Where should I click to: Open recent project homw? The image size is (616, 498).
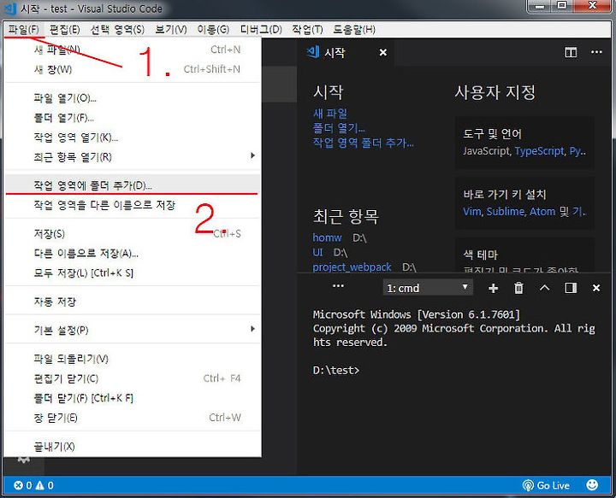pos(327,237)
